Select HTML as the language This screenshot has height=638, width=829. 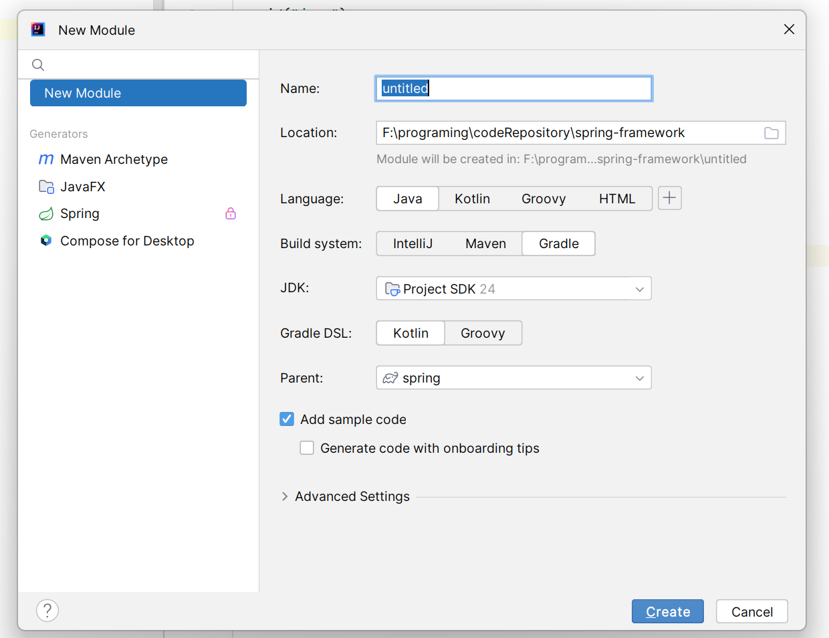click(x=617, y=199)
